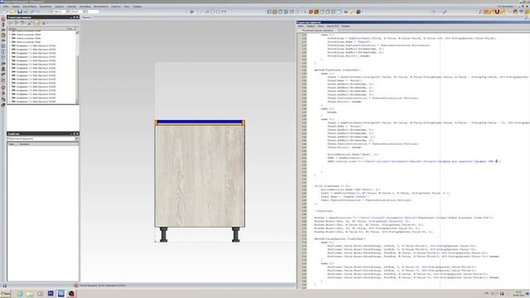Click the light bulb icon in view toolbar
Viewport: 530px width, 298px height.
352,12
